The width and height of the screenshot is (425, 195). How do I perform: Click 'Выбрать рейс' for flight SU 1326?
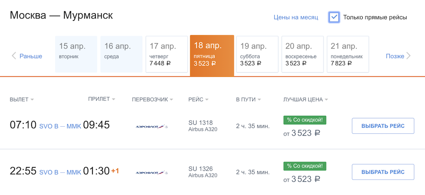[382, 172]
